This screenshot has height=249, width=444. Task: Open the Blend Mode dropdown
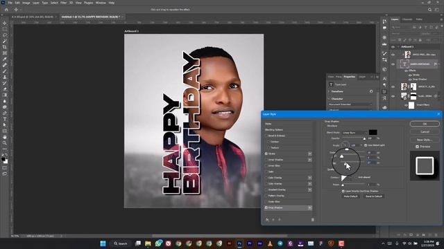355,132
